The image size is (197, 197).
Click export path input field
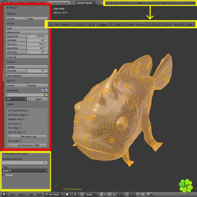pyautogui.click(x=25, y=95)
